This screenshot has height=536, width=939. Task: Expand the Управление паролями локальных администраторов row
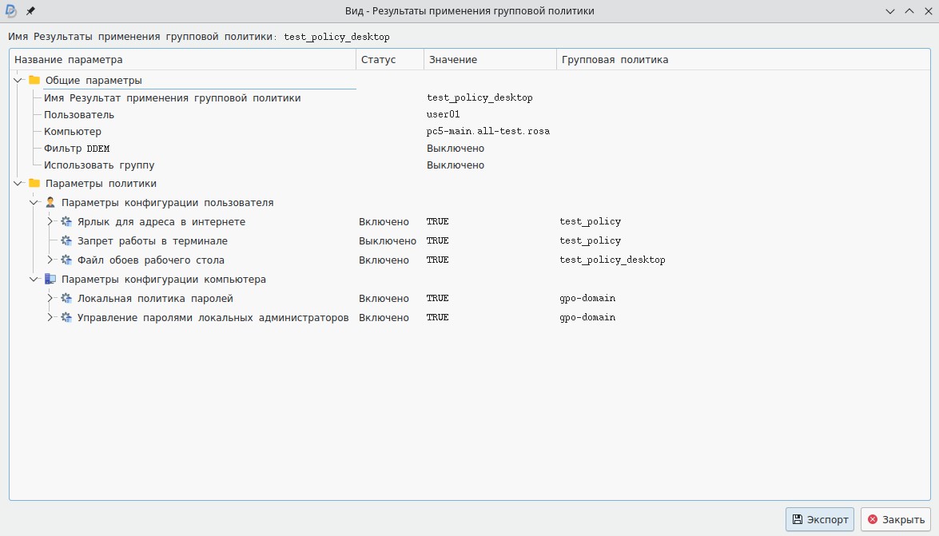50,318
